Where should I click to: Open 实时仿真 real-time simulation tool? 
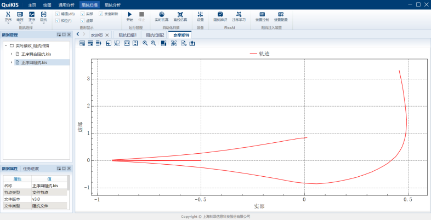pyautogui.click(x=161, y=15)
